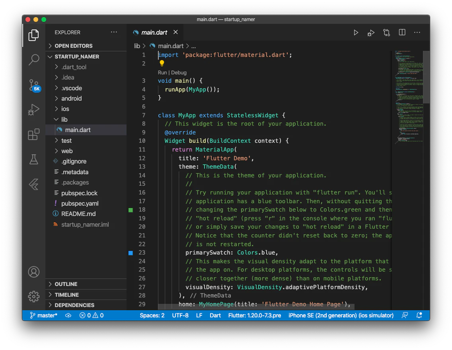Click the blue color swatch at line 23
452x350 pixels.
[x=131, y=253]
